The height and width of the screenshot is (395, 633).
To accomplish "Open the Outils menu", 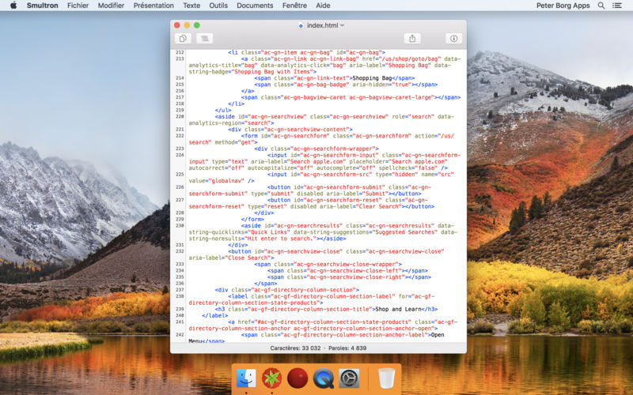I will pos(218,6).
